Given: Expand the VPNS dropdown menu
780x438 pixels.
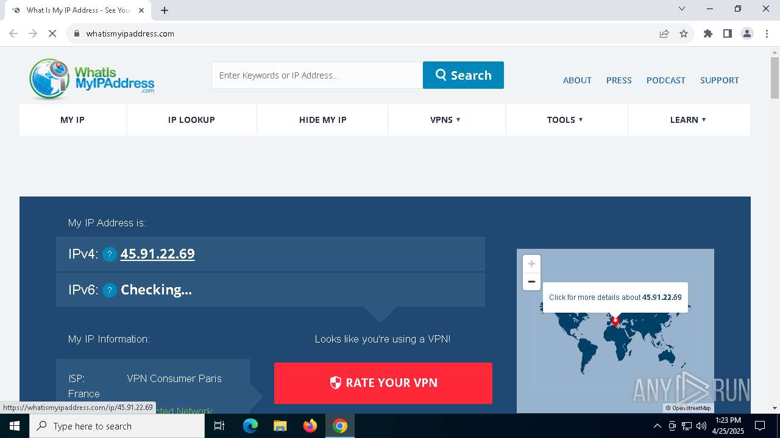Looking at the screenshot, I should 445,120.
